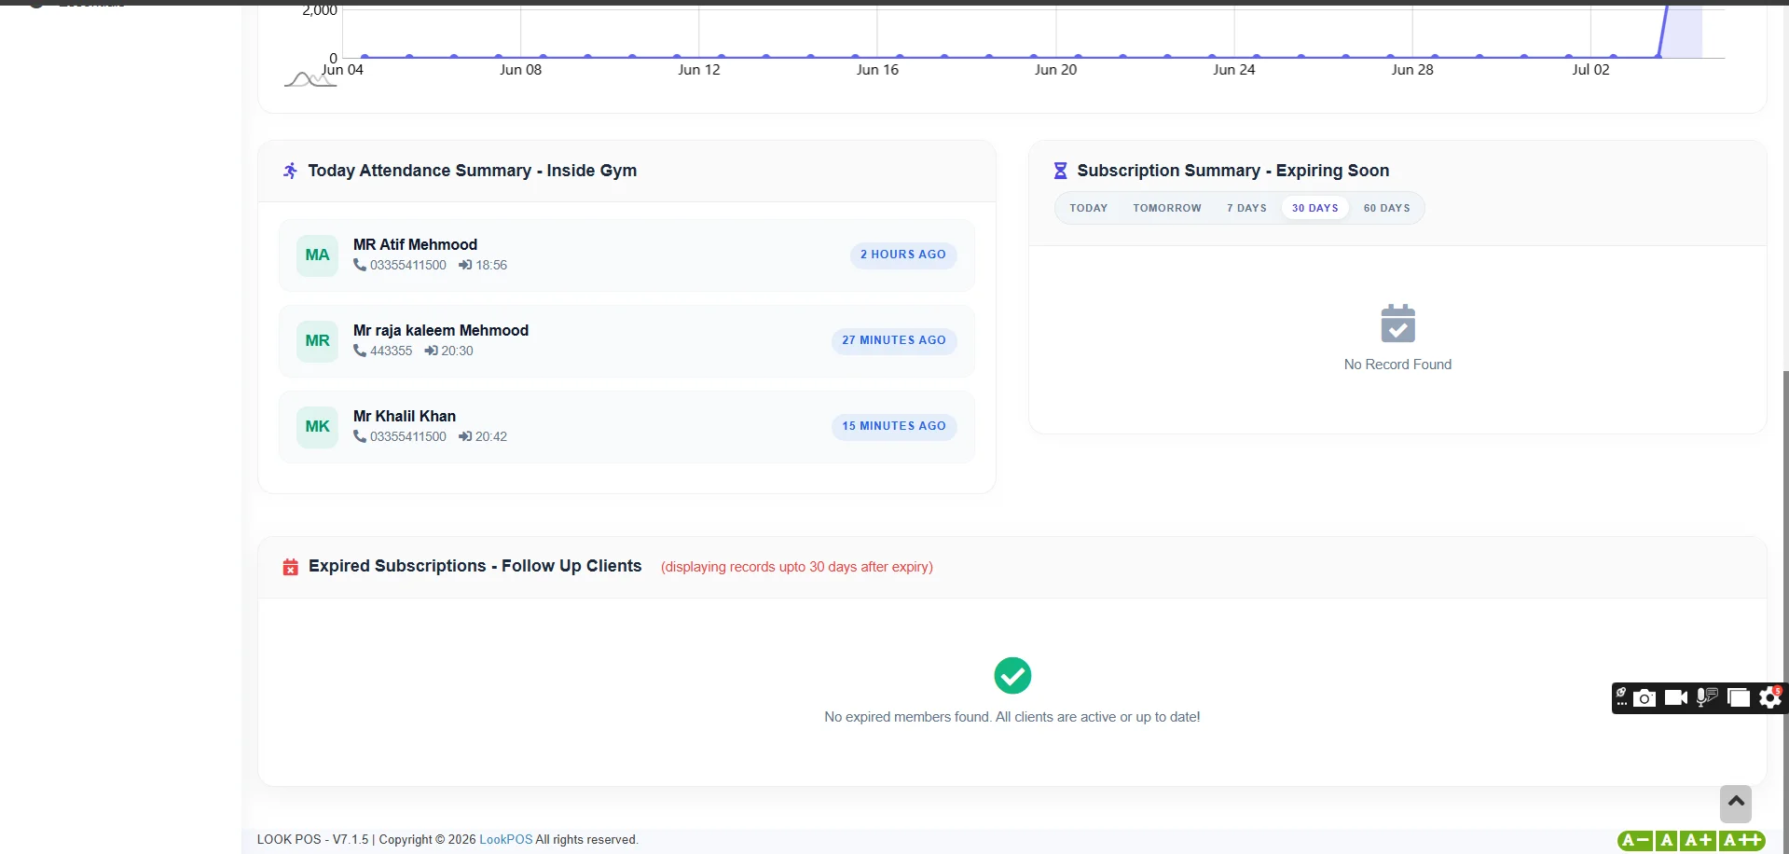Click the 27 MINUTES AGO badge
This screenshot has height=854, width=1789.
click(x=893, y=340)
